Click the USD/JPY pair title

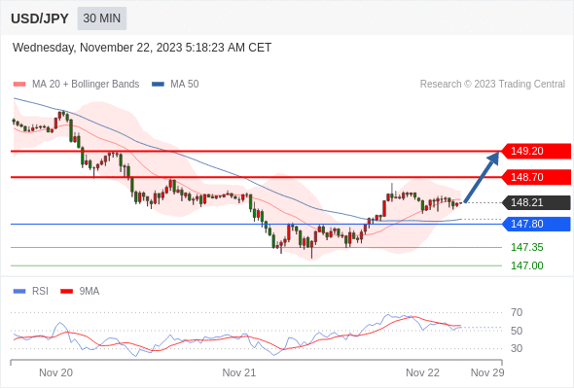(40, 18)
